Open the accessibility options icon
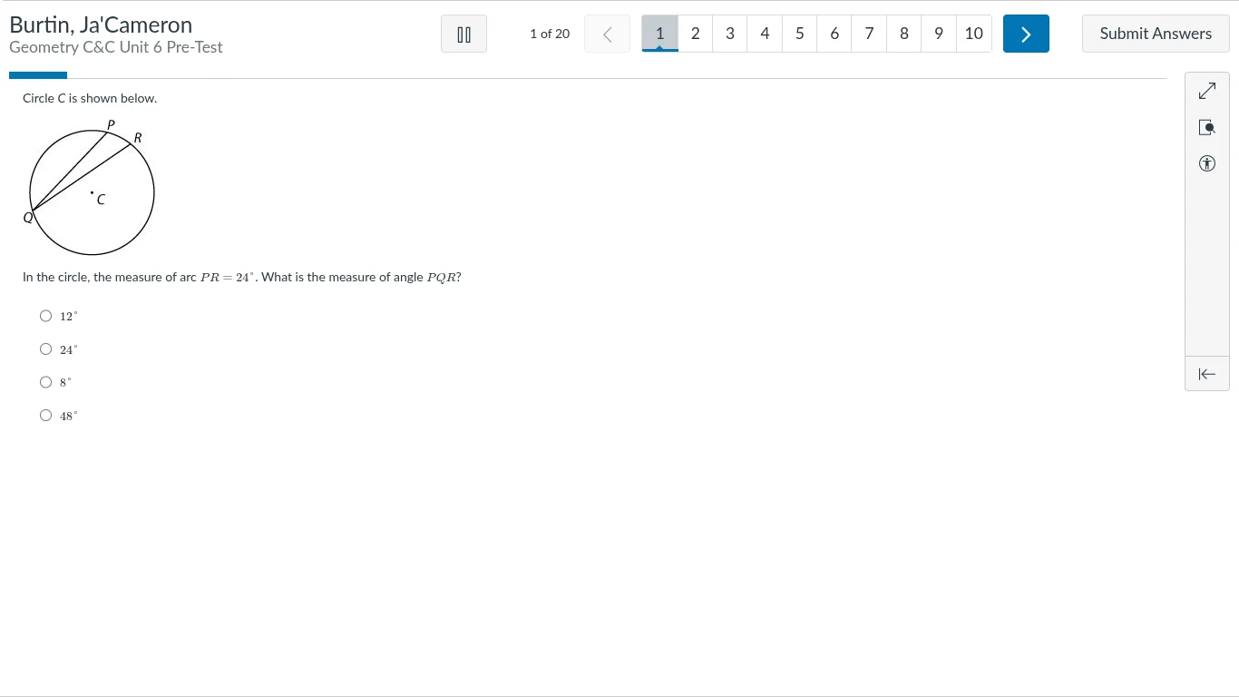This screenshot has height=697, width=1239. [x=1206, y=164]
